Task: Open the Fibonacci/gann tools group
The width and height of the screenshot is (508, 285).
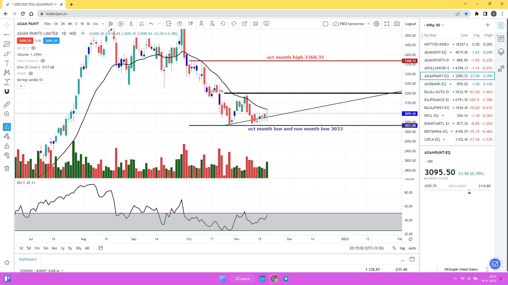Action: tap(7, 44)
